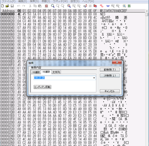Viewport: 149px width, 146px height.
Task: Open the 検索(S) menu
Action: (x=34, y=1)
